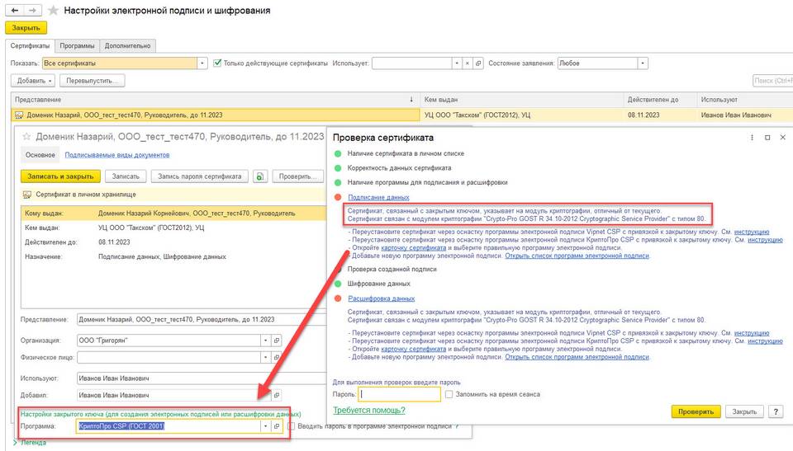The width and height of the screenshot is (793, 451).
Task: Click the certificate icon in the list row
Action: [x=19, y=115]
